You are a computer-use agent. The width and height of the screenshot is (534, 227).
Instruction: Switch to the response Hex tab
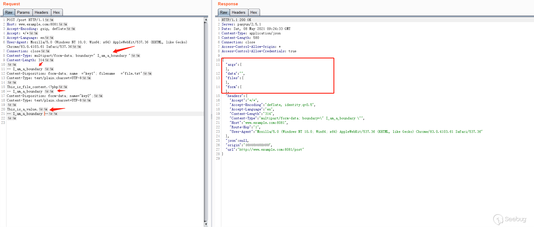(x=254, y=12)
